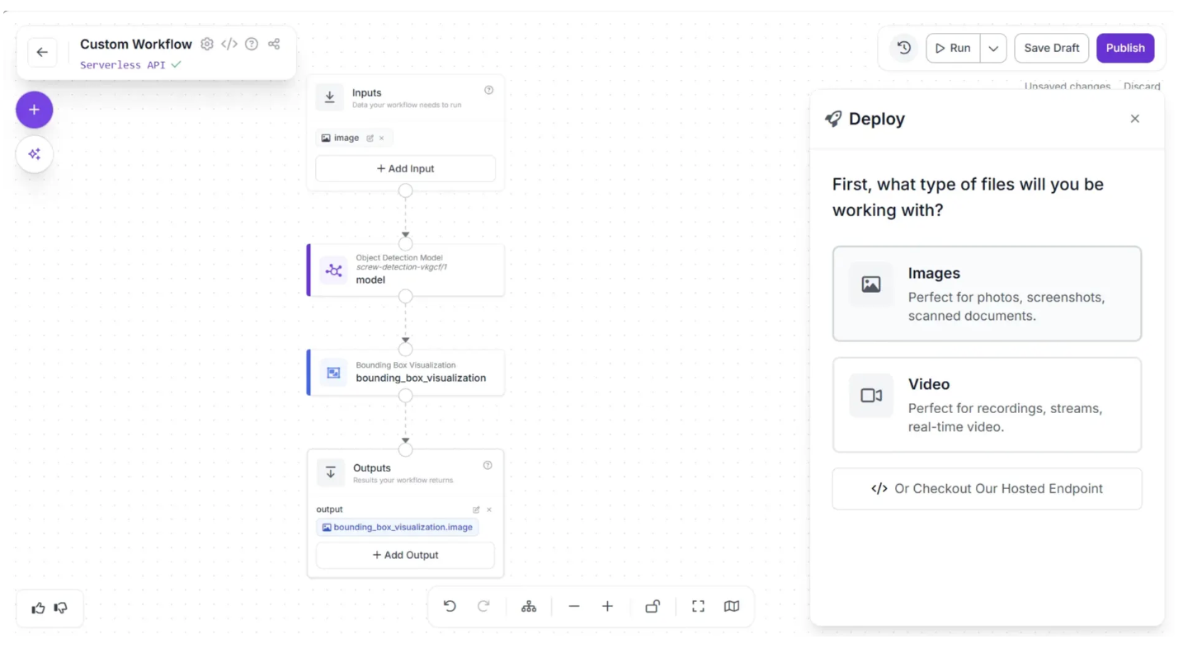Image resolution: width=1183 pixels, height=653 pixels.
Task: Click the Save Draft button
Action: coord(1051,48)
